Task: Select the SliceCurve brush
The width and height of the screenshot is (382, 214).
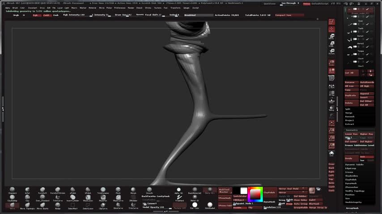Action: (x=118, y=206)
